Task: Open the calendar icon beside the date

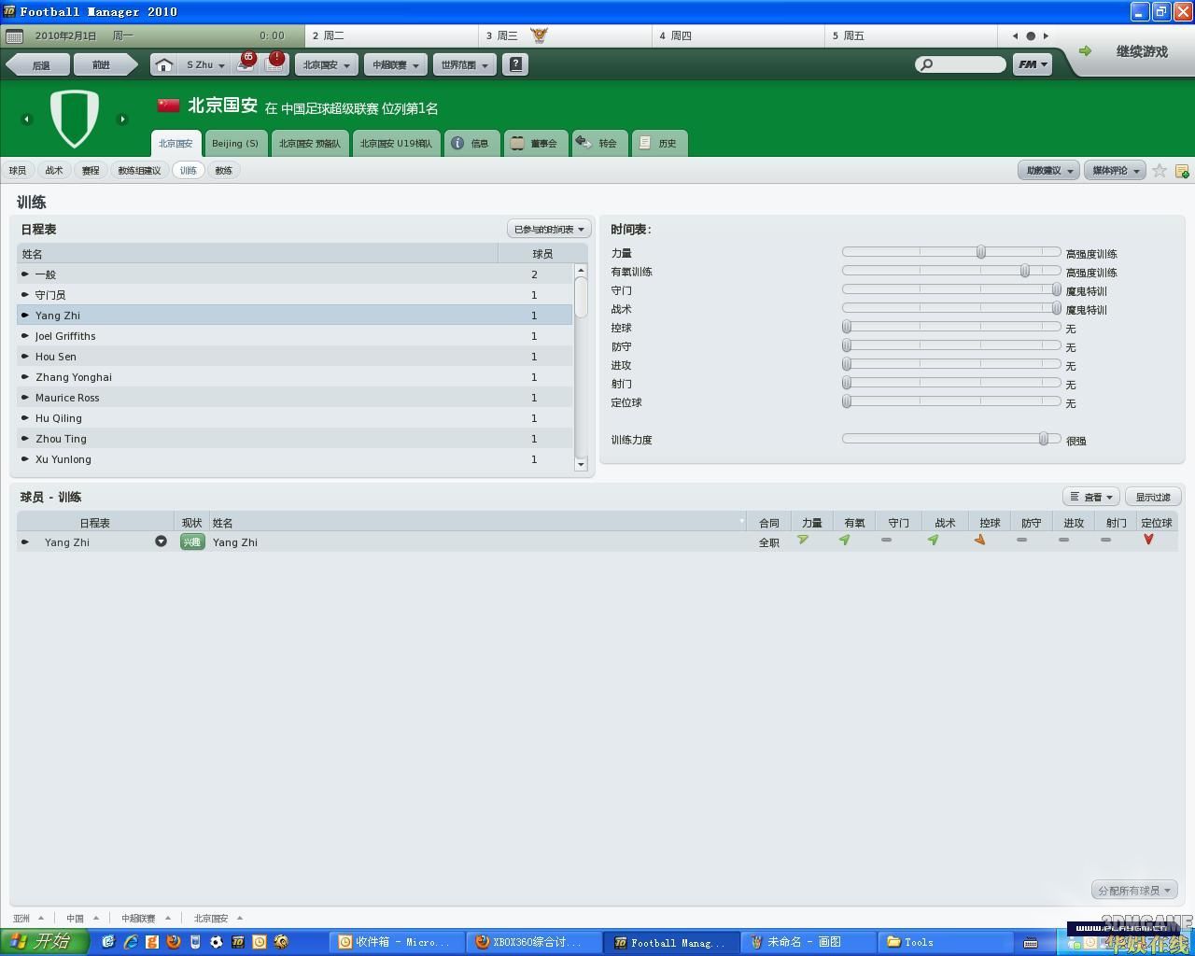Action: [14, 36]
